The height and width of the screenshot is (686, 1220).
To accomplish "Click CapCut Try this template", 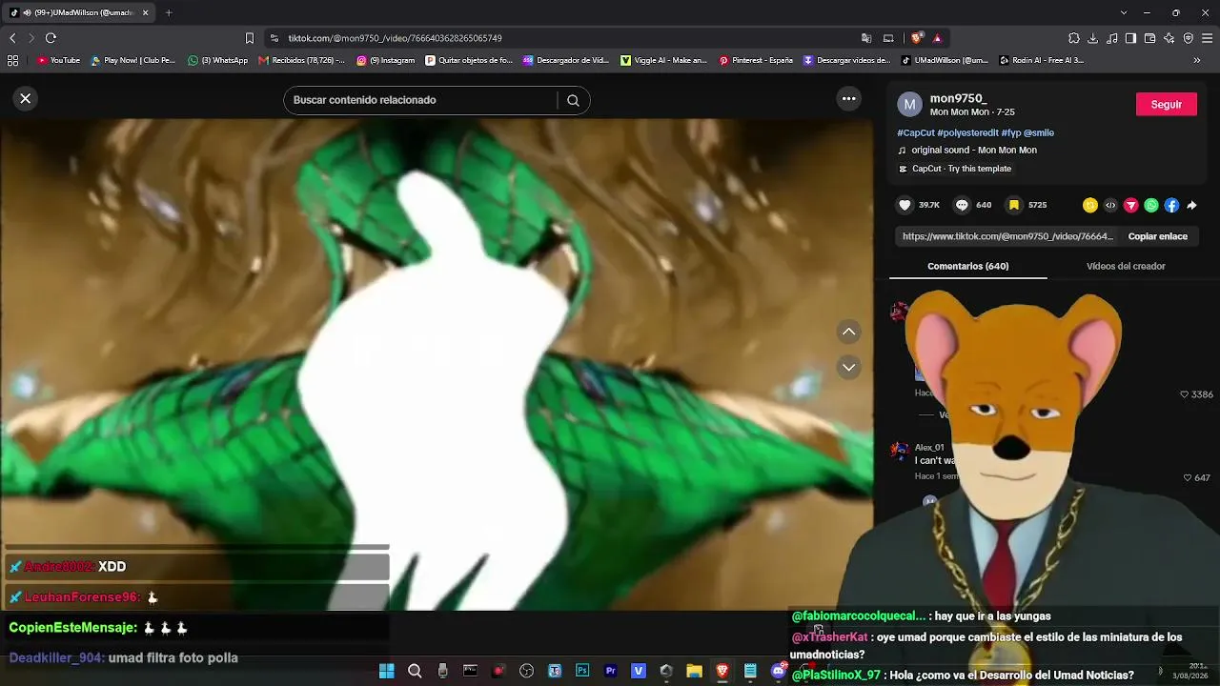I will (x=962, y=169).
